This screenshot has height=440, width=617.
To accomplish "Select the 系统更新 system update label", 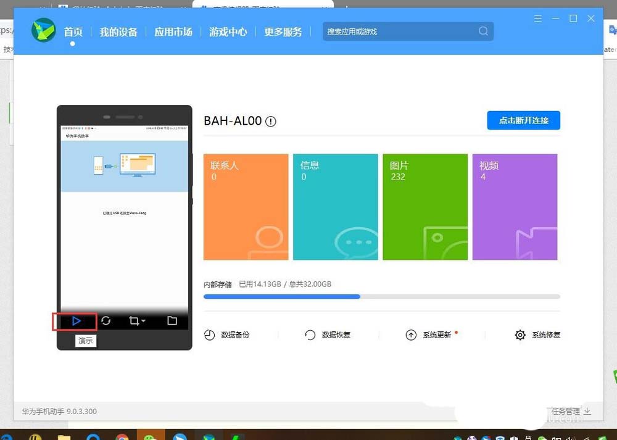I will coord(437,335).
